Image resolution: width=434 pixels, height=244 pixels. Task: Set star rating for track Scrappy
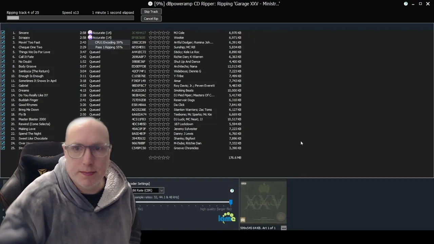(x=159, y=38)
